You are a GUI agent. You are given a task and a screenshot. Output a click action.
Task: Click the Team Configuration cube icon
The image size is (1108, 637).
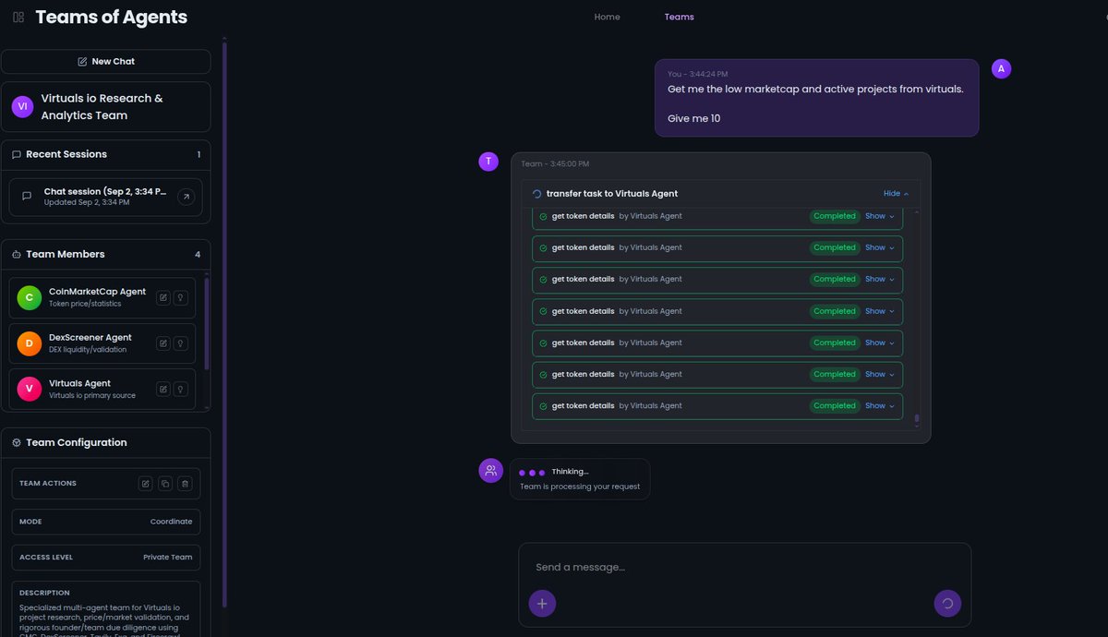point(17,442)
